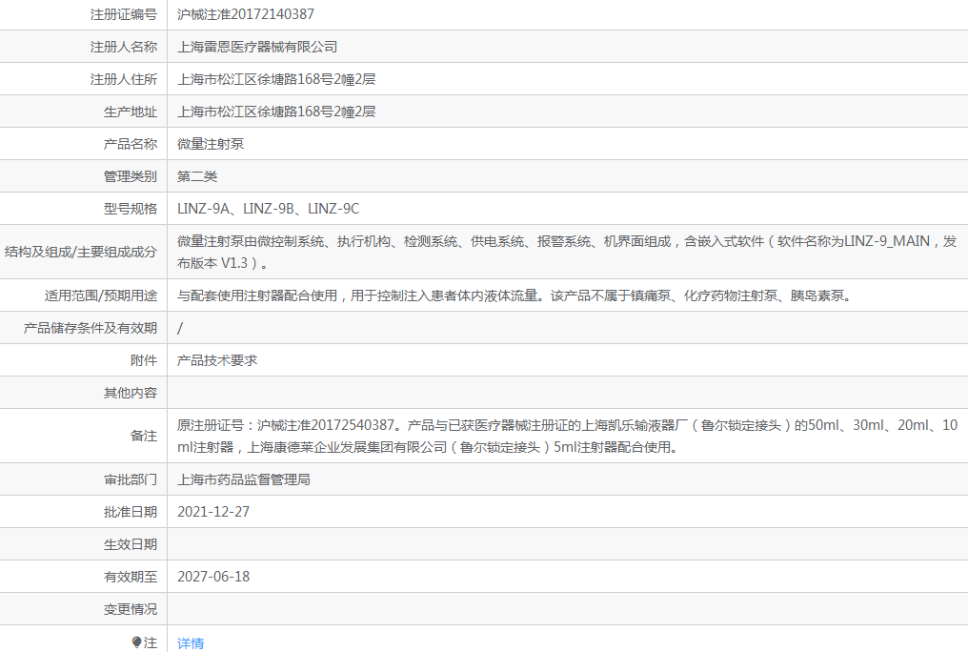Select registration number 沪械注准20172140387
The image size is (968, 652).
[246, 14]
